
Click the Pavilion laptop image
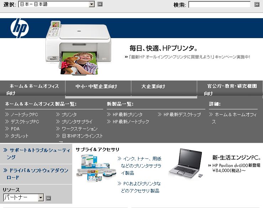point(186,163)
